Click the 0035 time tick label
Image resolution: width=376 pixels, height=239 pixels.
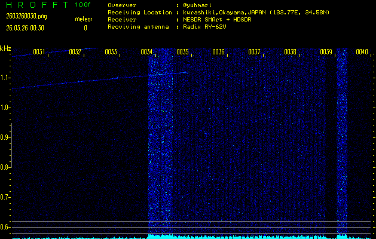point(183,53)
